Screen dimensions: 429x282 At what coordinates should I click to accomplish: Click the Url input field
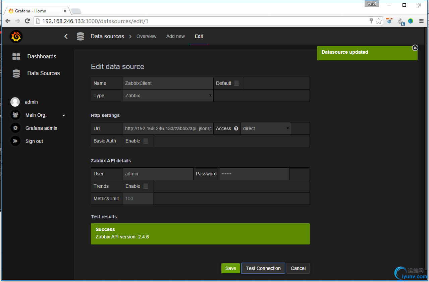coord(168,128)
